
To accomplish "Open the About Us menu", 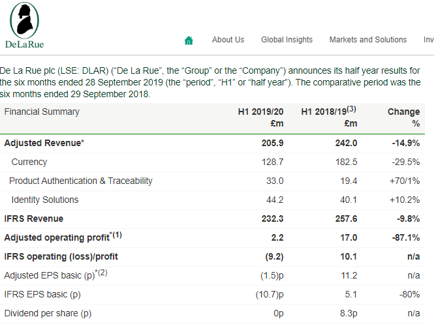I will 228,40.
